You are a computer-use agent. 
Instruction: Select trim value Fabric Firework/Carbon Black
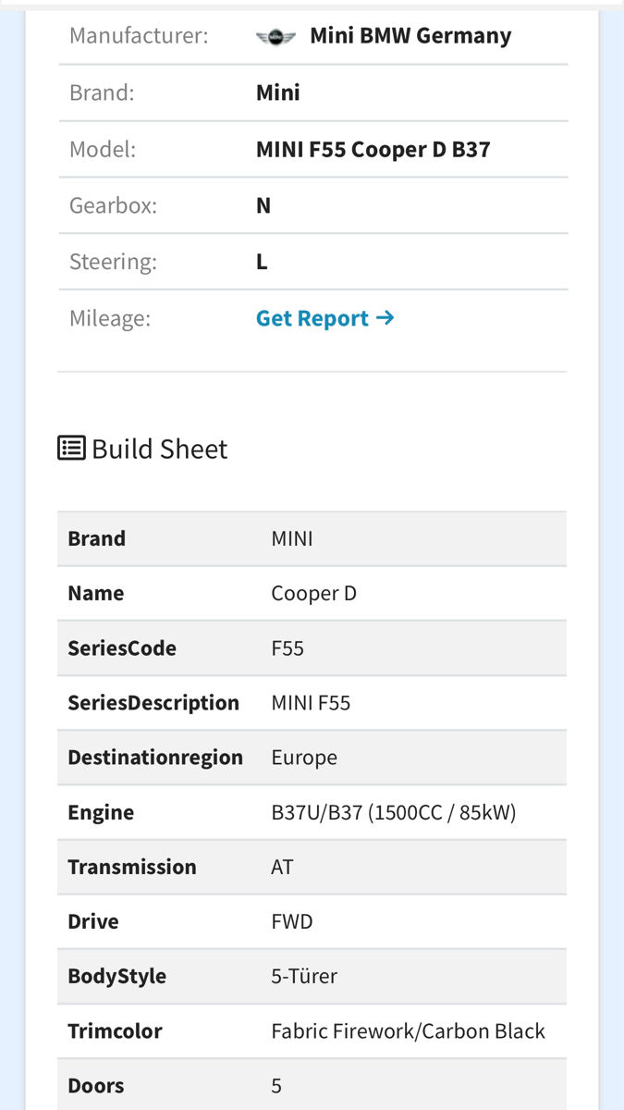[x=409, y=1030]
